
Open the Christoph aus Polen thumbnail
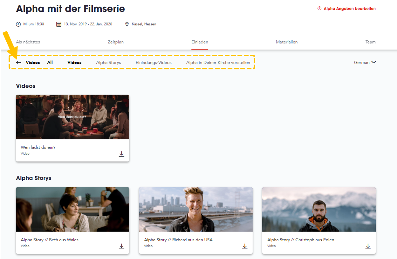pyautogui.click(x=319, y=209)
